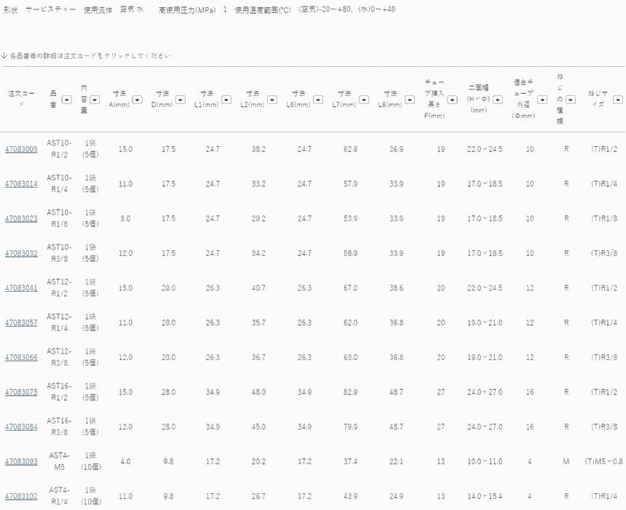Open order code 47083005 link

[21, 149]
